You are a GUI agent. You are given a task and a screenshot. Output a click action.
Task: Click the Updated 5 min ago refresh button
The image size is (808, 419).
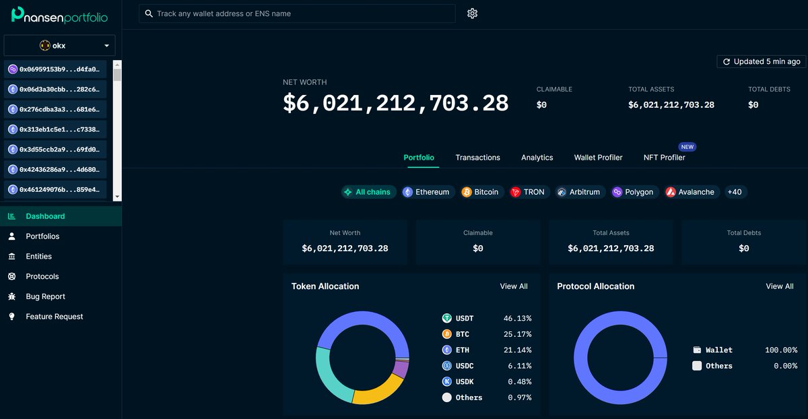pyautogui.click(x=761, y=61)
